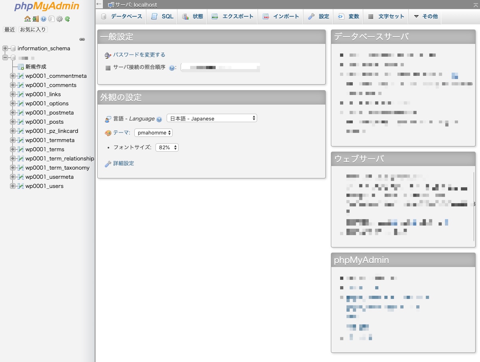Click the table icon for wp0001_termmeta

21,140
